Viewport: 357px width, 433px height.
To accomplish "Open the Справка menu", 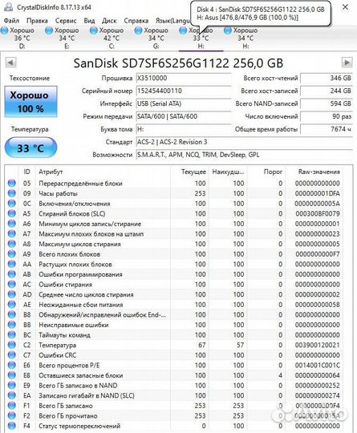I will (x=136, y=21).
